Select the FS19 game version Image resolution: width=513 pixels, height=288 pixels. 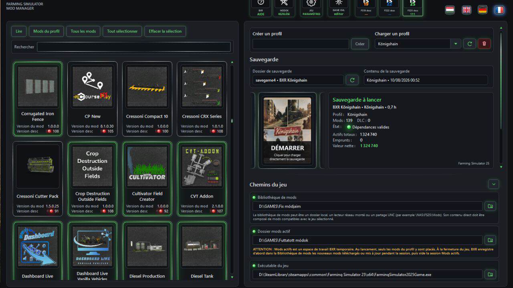pyautogui.click(x=366, y=8)
